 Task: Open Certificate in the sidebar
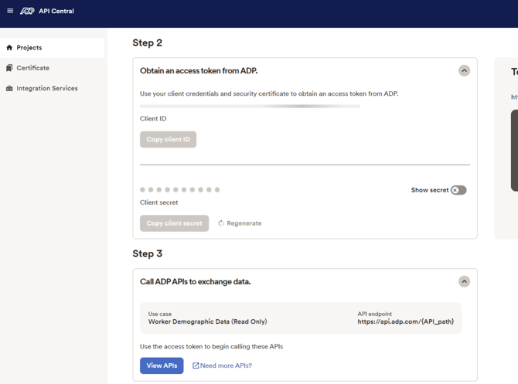[53, 68]
